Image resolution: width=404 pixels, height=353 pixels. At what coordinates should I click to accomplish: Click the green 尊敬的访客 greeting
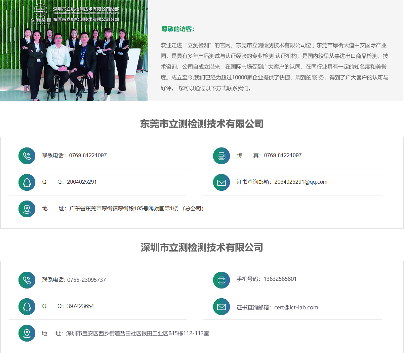coord(178,29)
